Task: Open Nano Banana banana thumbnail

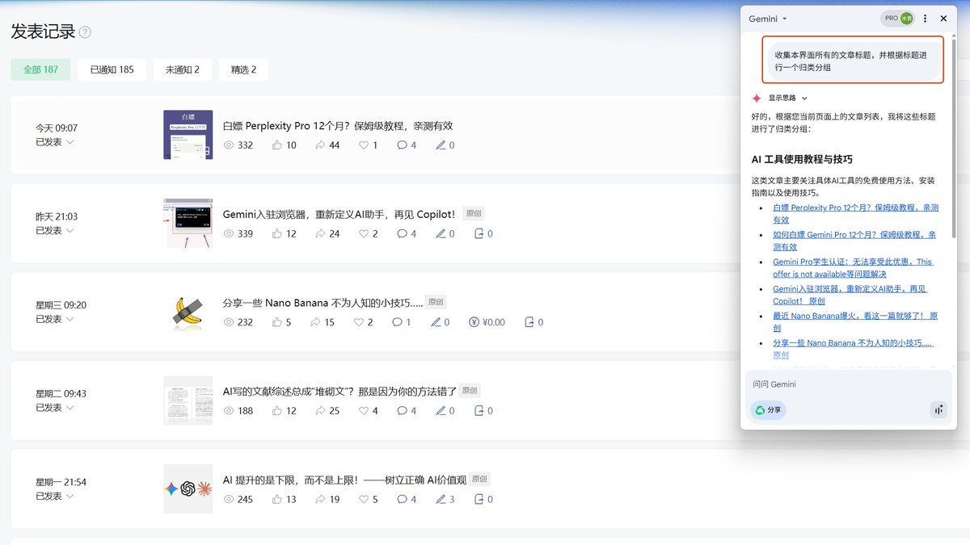Action: 188,312
